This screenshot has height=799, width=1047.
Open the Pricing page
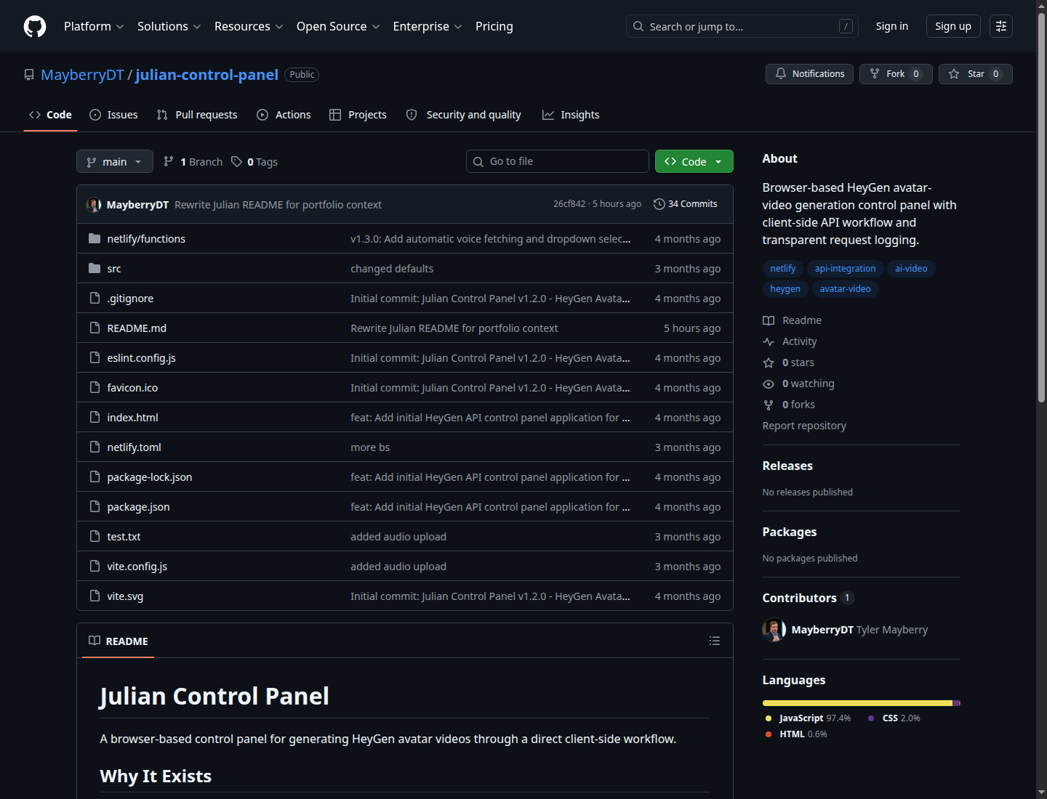tap(494, 26)
